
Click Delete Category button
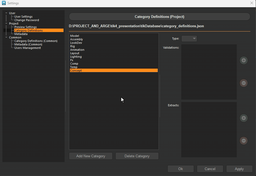[x=137, y=156]
